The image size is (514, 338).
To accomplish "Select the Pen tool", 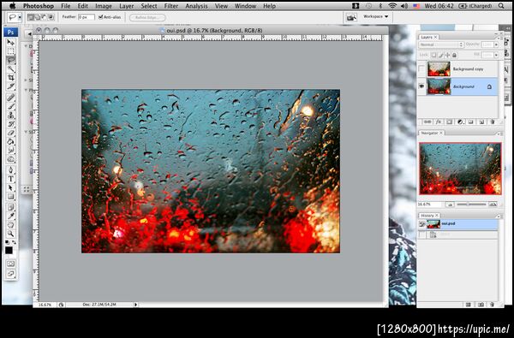I will tap(11, 170).
